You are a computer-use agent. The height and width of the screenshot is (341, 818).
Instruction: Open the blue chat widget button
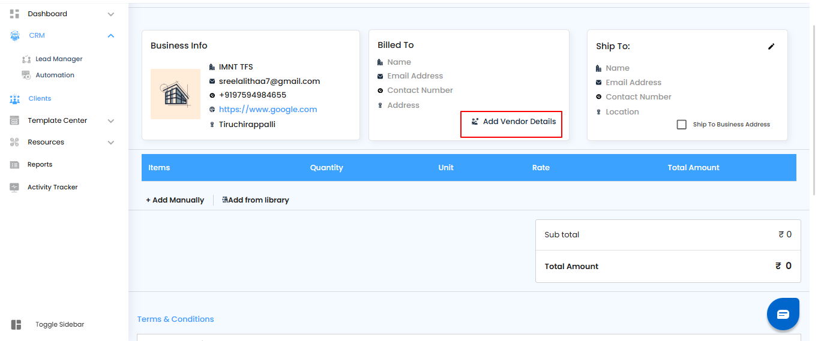[783, 314]
